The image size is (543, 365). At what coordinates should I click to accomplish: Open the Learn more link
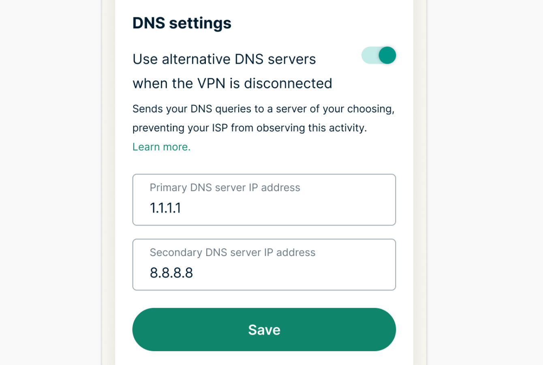pyautogui.click(x=161, y=147)
